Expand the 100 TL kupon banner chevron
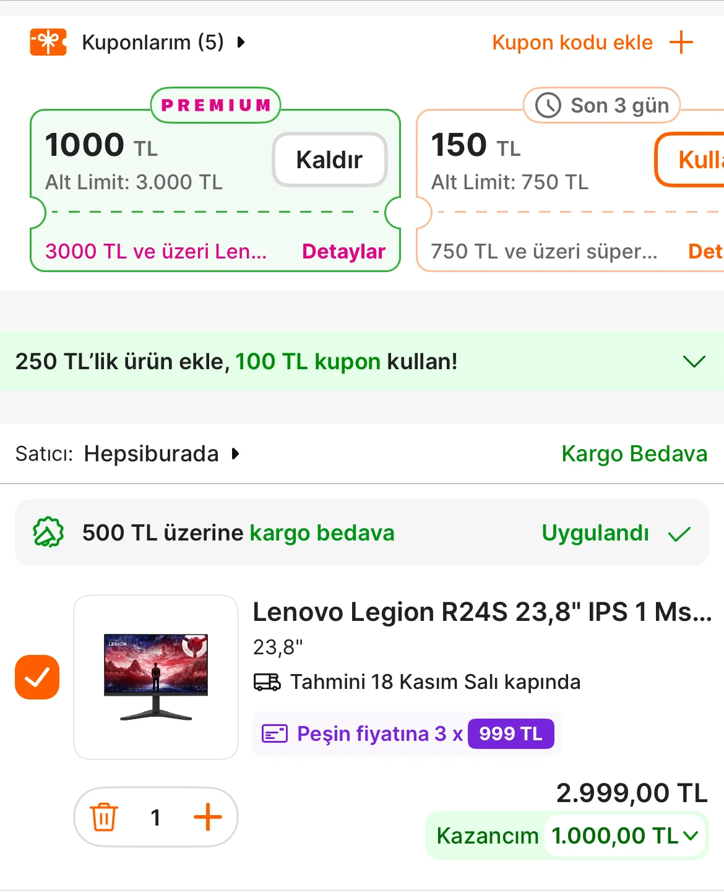Screen dimensions: 724x893 (694, 361)
